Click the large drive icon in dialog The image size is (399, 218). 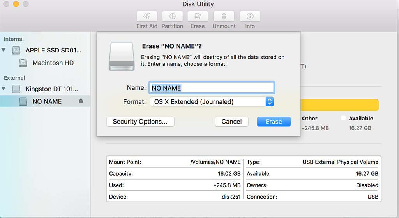tap(122, 57)
